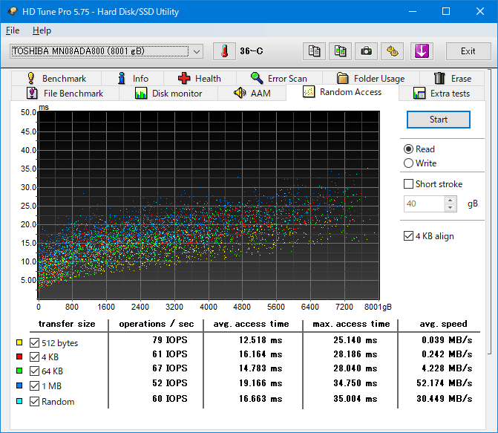Click the Exit button
The image size is (498, 433).
[468, 51]
